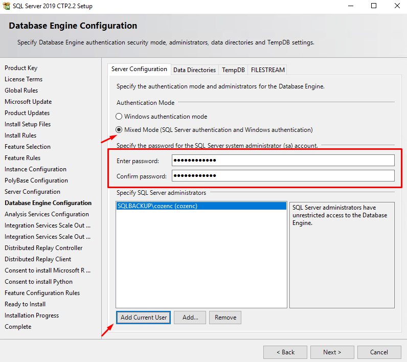Click Database Engine Configuration sidebar step
This screenshot has height=362, width=407.
48,203
